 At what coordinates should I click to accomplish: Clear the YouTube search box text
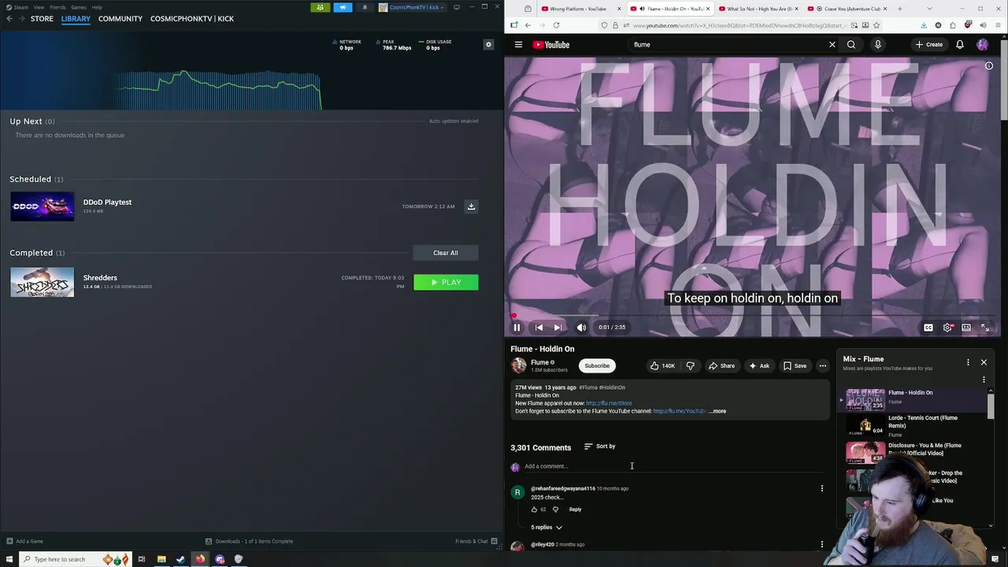[832, 45]
